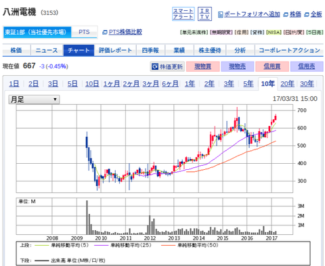
Task: Open the ニュース tab
Action: [47, 50]
